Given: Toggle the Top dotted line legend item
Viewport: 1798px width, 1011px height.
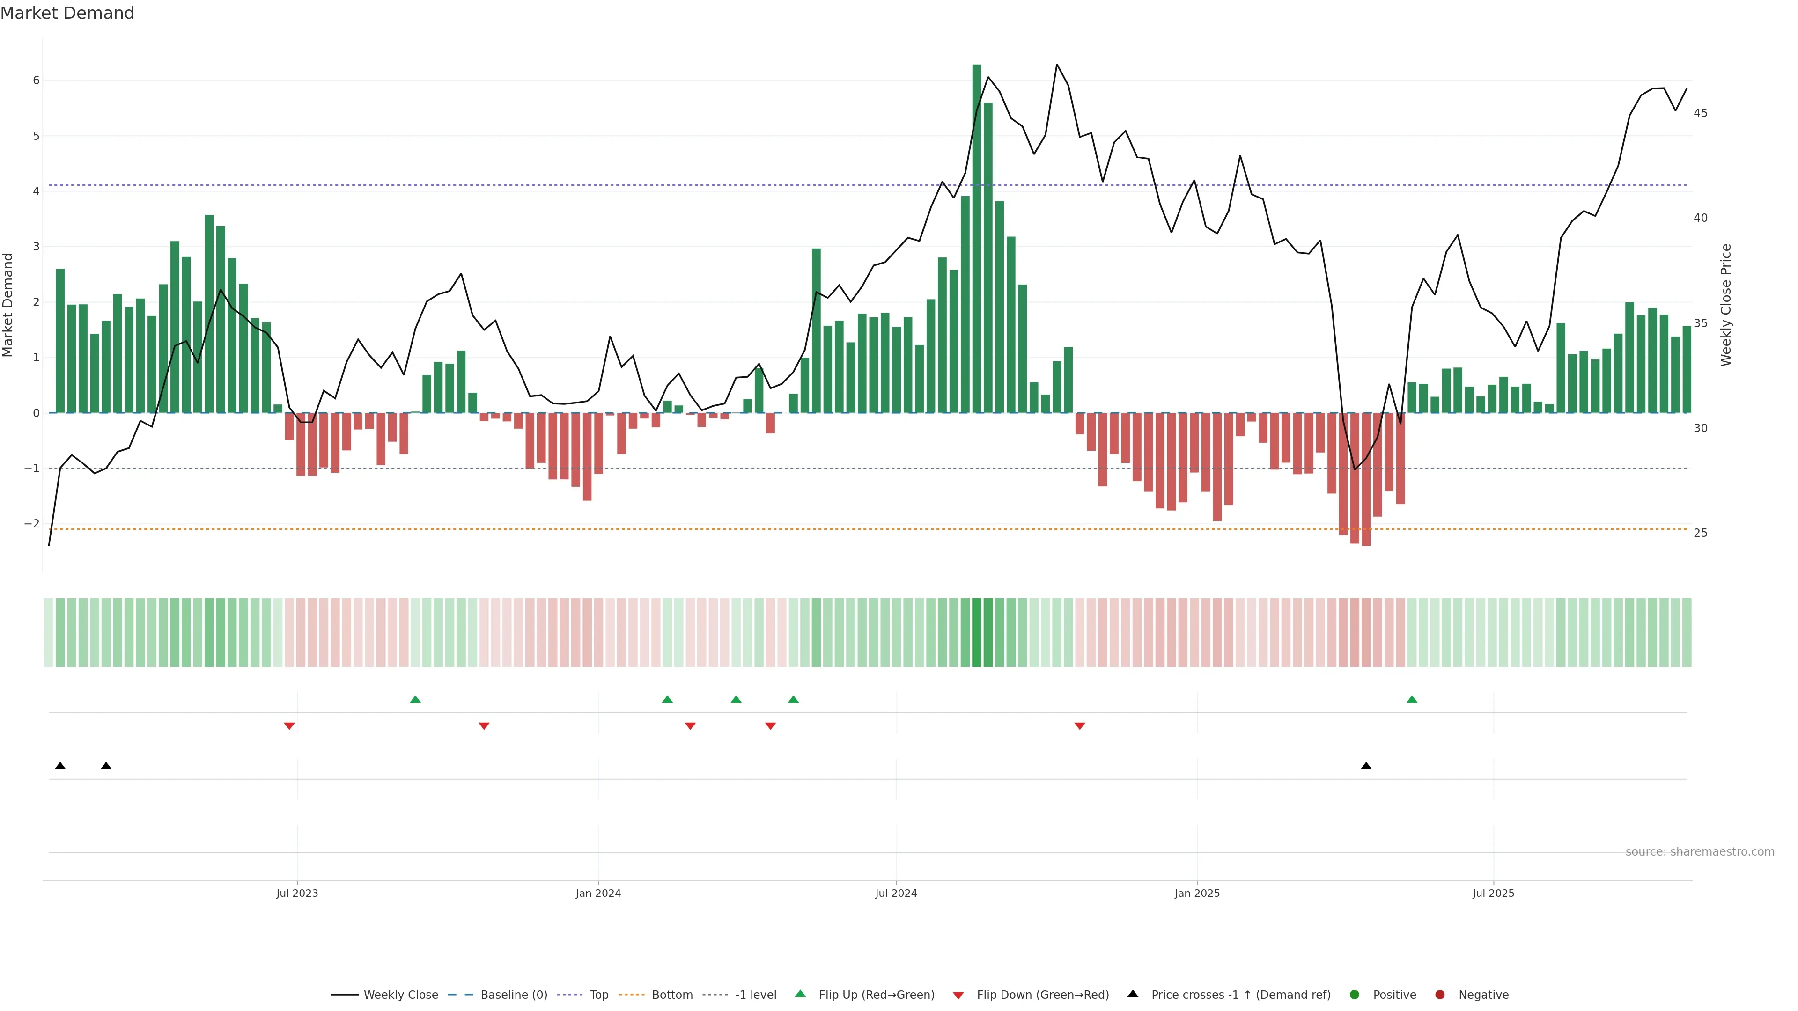Looking at the screenshot, I should pos(598,995).
